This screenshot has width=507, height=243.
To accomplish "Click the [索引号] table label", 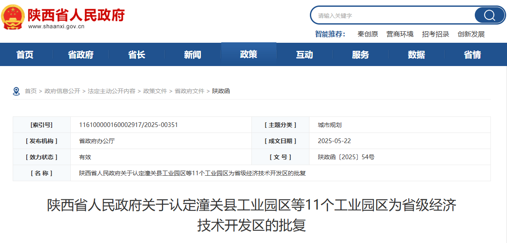I will tap(42, 125).
